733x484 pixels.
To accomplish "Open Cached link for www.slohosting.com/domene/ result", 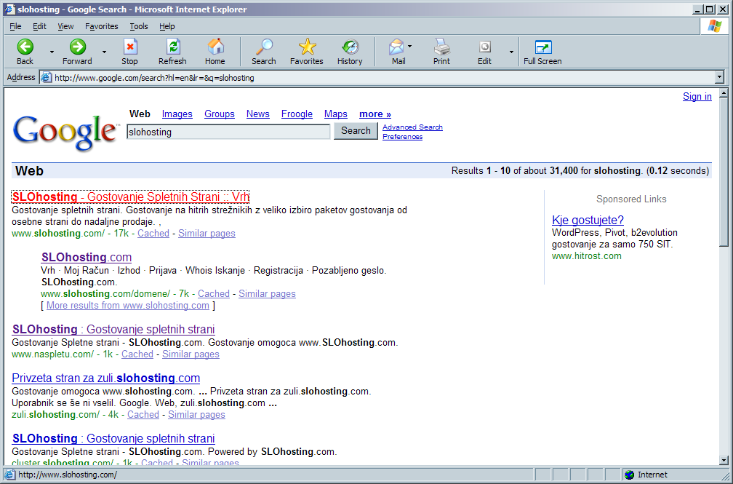I will [214, 294].
